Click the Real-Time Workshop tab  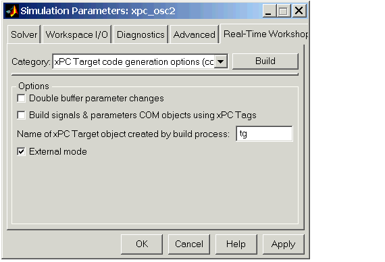coord(265,34)
